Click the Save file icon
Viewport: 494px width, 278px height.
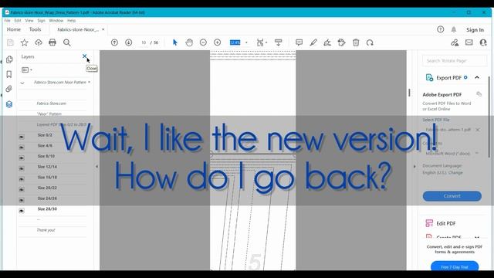pyautogui.click(x=10, y=42)
